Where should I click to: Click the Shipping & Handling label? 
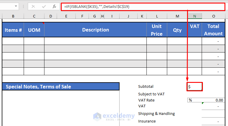click(x=156, y=114)
